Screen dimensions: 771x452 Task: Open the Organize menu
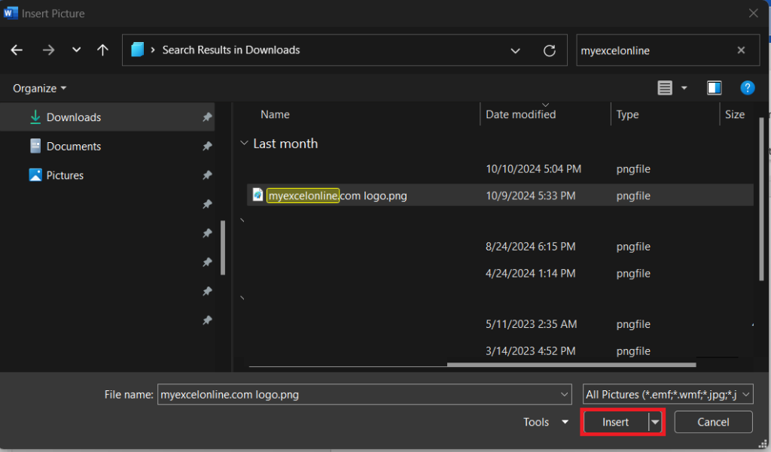(39, 89)
